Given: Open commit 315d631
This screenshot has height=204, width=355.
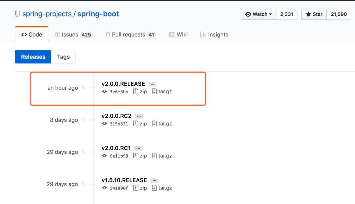Looking at the screenshot, I should coord(119,124).
